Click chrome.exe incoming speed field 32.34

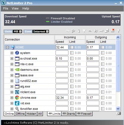click(62, 98)
